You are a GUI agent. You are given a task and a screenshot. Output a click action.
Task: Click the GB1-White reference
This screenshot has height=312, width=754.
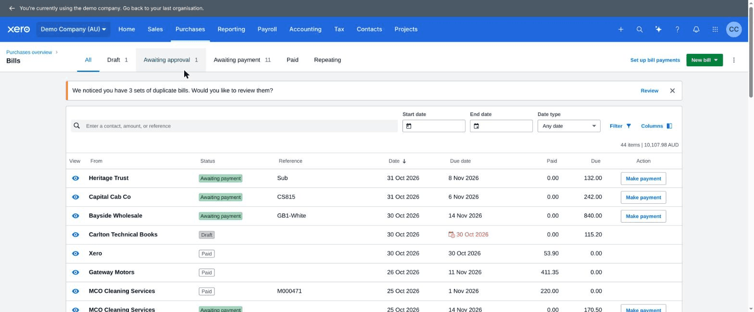point(291,216)
